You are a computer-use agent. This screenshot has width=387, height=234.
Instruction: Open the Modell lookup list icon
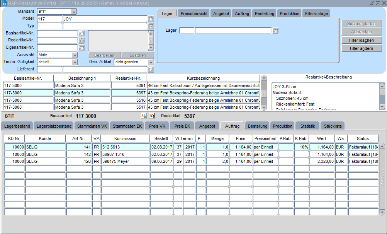pos(151,19)
